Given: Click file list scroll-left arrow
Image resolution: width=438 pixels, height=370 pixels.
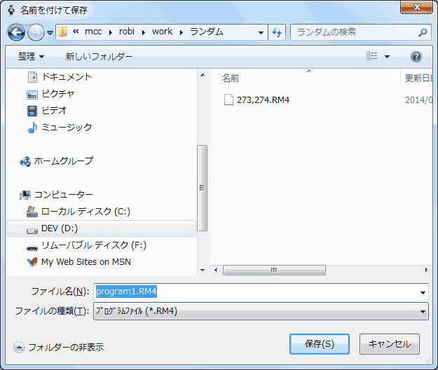Looking at the screenshot, I should [216, 270].
